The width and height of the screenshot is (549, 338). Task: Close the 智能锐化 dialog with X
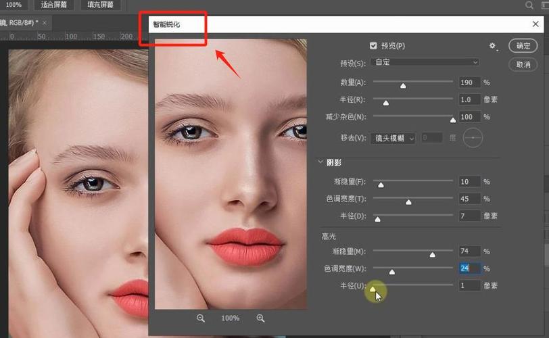point(535,24)
